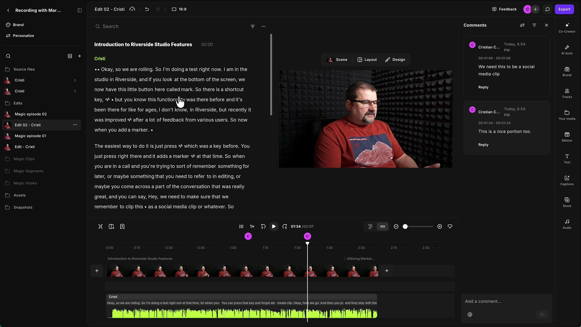Viewport: 581px width, 327px height.
Task: Expand the first Cristi source file chevron
Action: 75,80
